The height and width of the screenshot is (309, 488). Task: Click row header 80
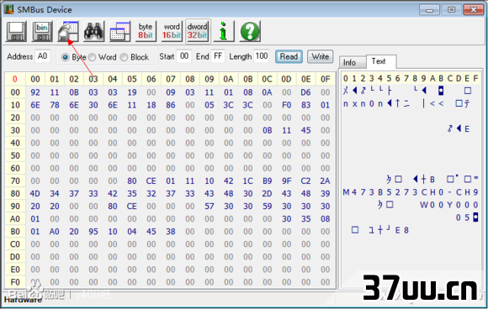click(15, 193)
